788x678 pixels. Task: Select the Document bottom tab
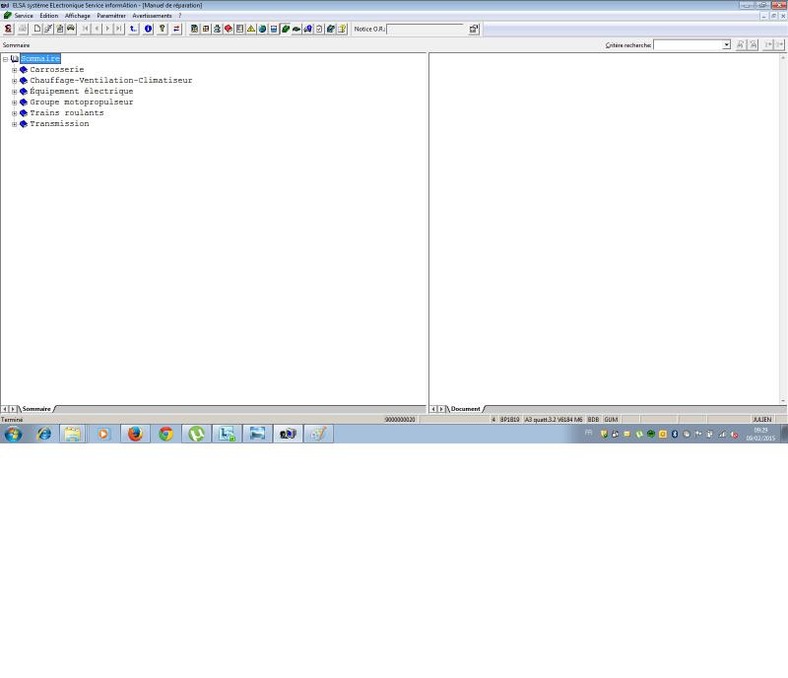coord(465,409)
